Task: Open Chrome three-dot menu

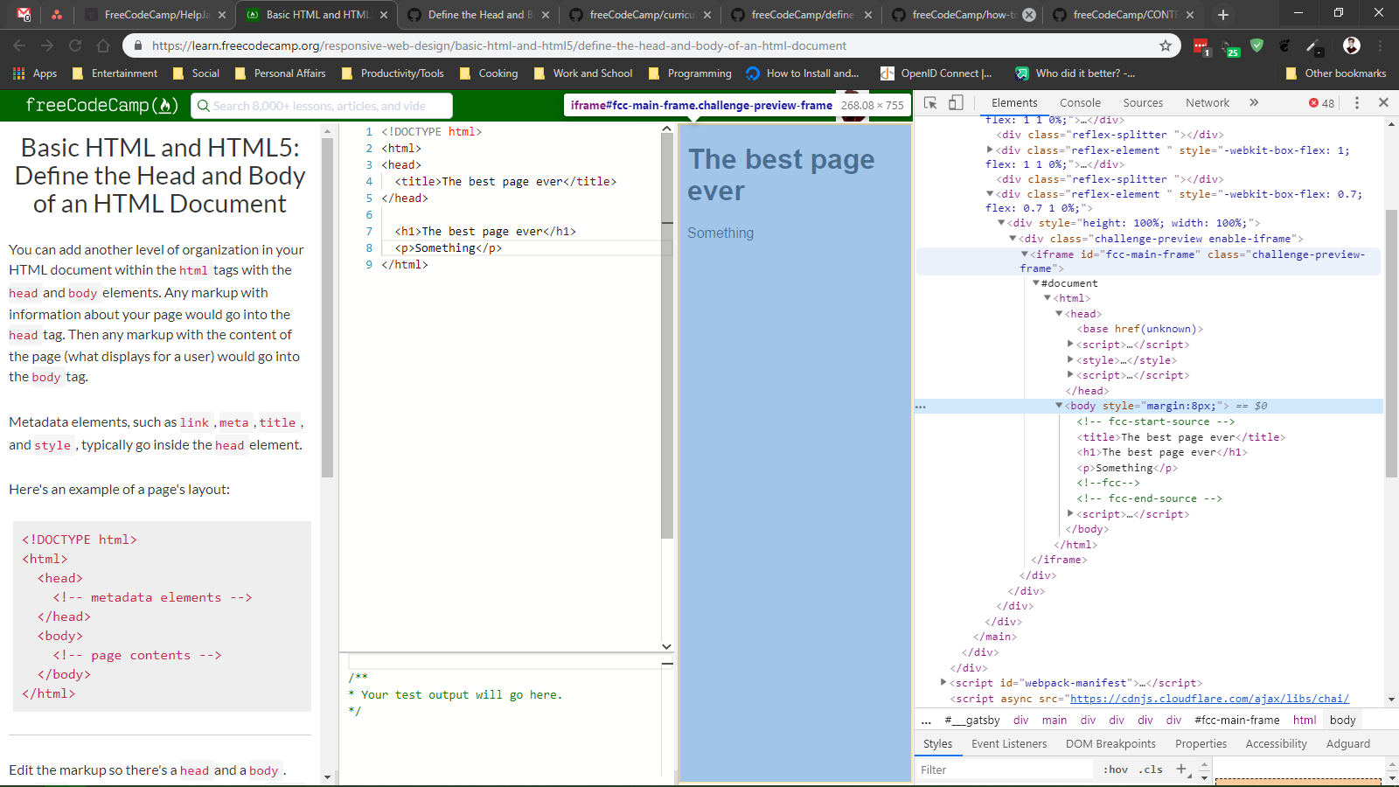Action: [x=1381, y=45]
